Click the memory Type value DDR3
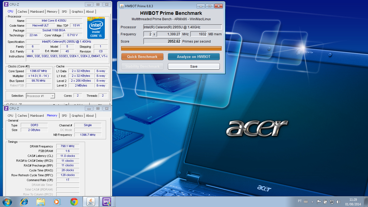 pos(34,125)
